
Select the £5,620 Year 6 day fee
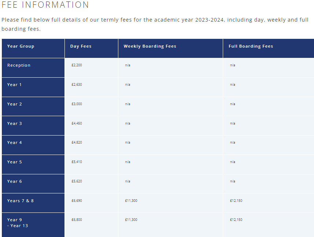click(77, 181)
